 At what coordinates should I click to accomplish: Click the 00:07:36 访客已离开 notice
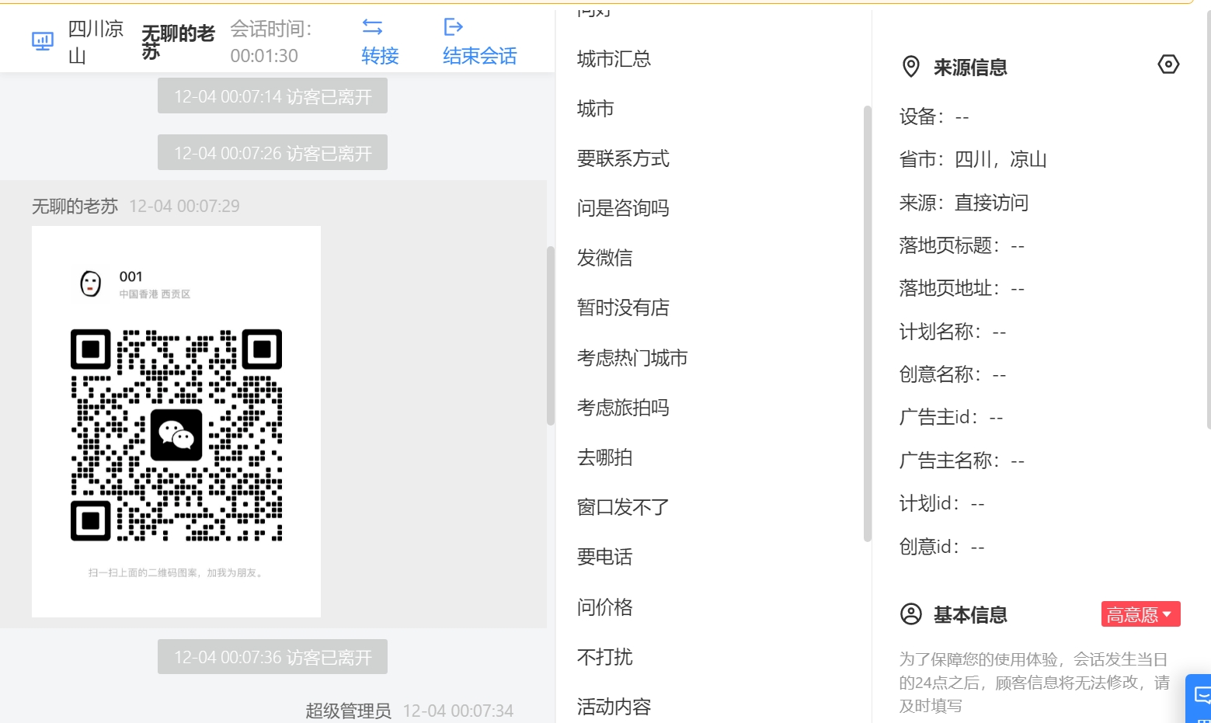pyautogui.click(x=273, y=657)
